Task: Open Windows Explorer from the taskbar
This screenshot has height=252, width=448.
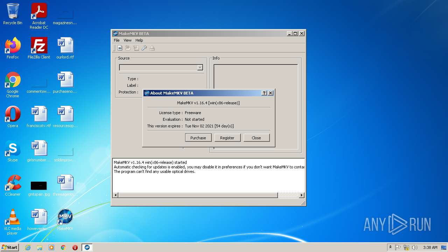Action: pyautogui.click(x=40, y=247)
